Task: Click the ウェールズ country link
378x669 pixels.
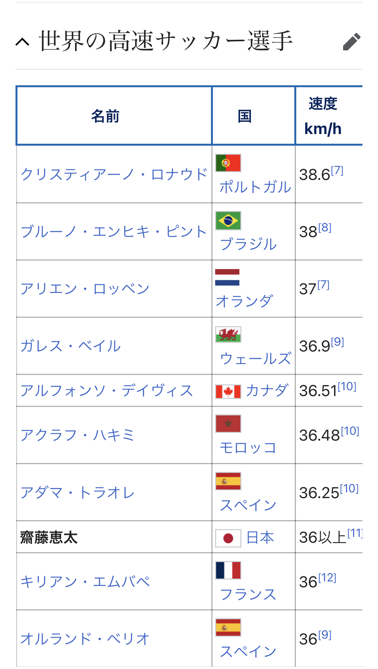Action: point(255,359)
